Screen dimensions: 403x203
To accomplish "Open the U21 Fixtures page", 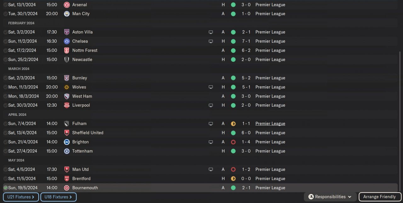I will click(21, 197).
